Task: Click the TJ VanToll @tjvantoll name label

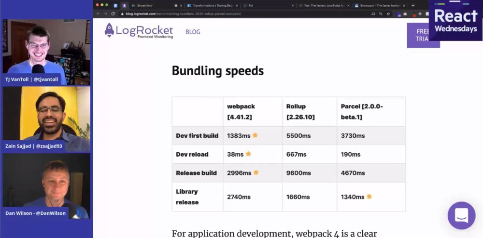Action: click(32, 79)
